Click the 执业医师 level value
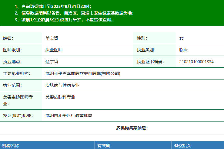 point(54,50)
